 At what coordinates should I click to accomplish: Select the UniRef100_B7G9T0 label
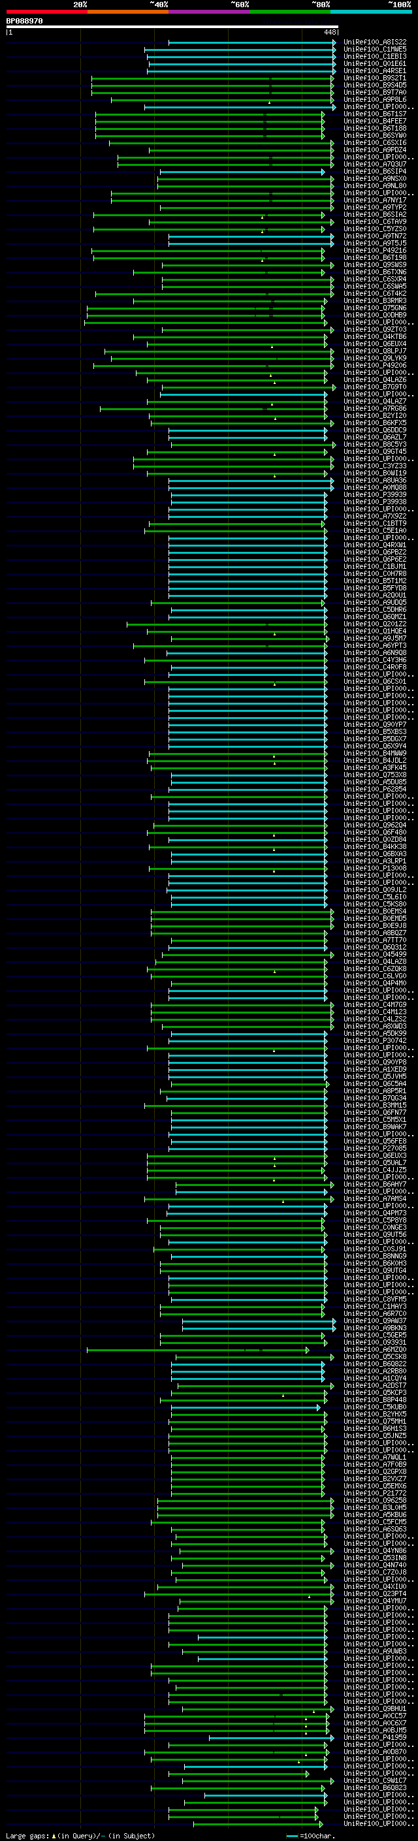(375, 387)
